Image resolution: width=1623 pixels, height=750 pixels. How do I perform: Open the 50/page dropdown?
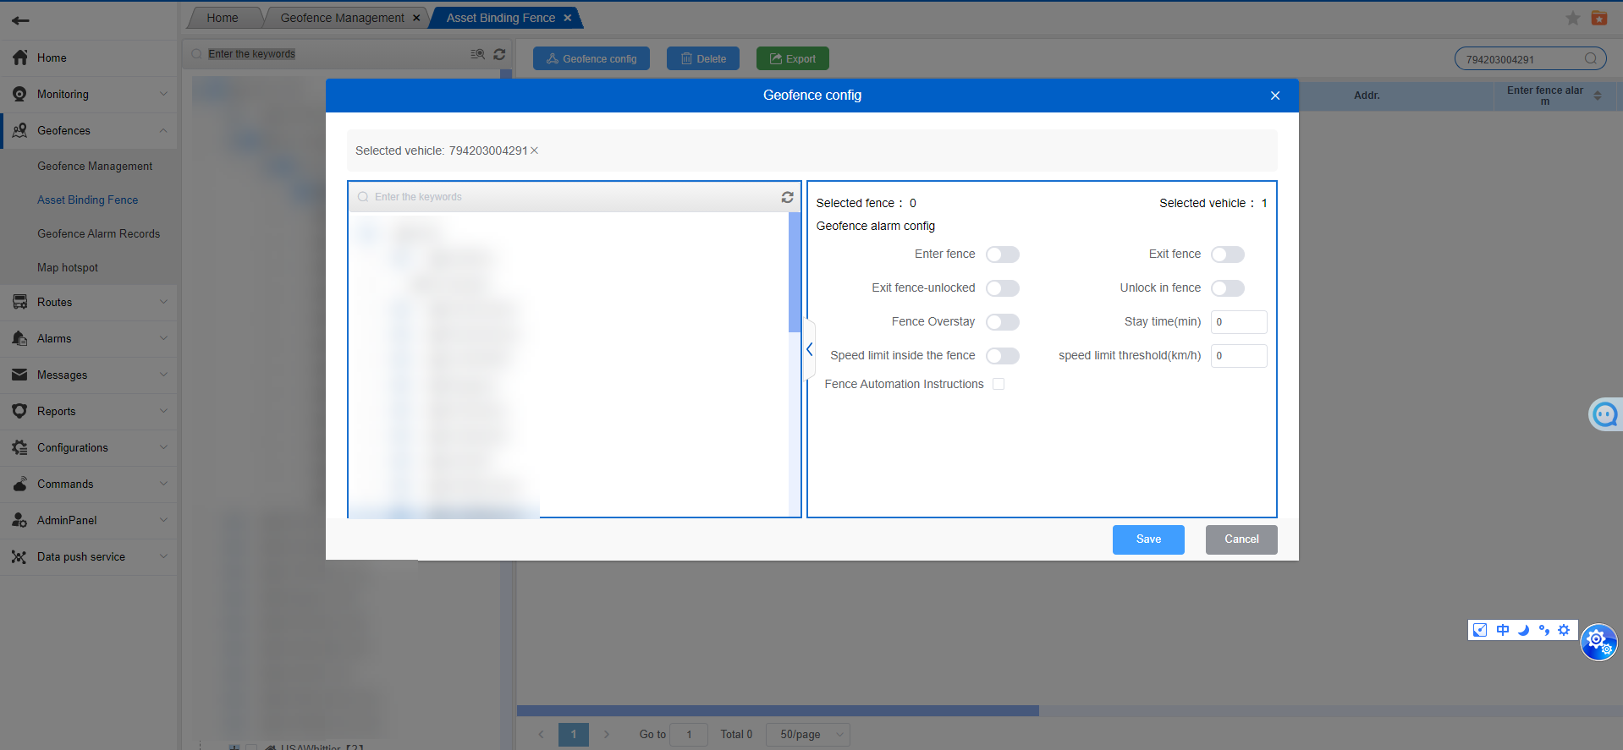(807, 734)
